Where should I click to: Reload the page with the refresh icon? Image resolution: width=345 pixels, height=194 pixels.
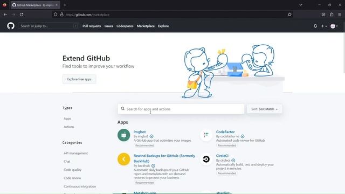pyautogui.click(x=22, y=15)
